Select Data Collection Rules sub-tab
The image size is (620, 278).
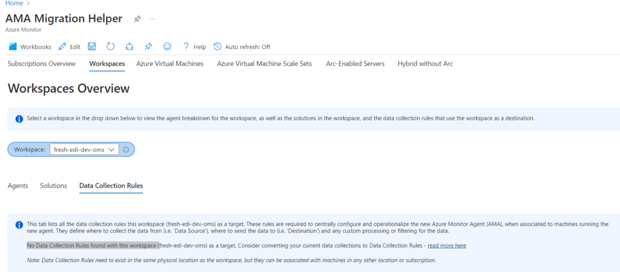111,186
